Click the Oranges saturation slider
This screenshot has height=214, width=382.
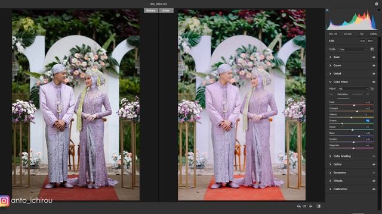click(x=351, y=111)
